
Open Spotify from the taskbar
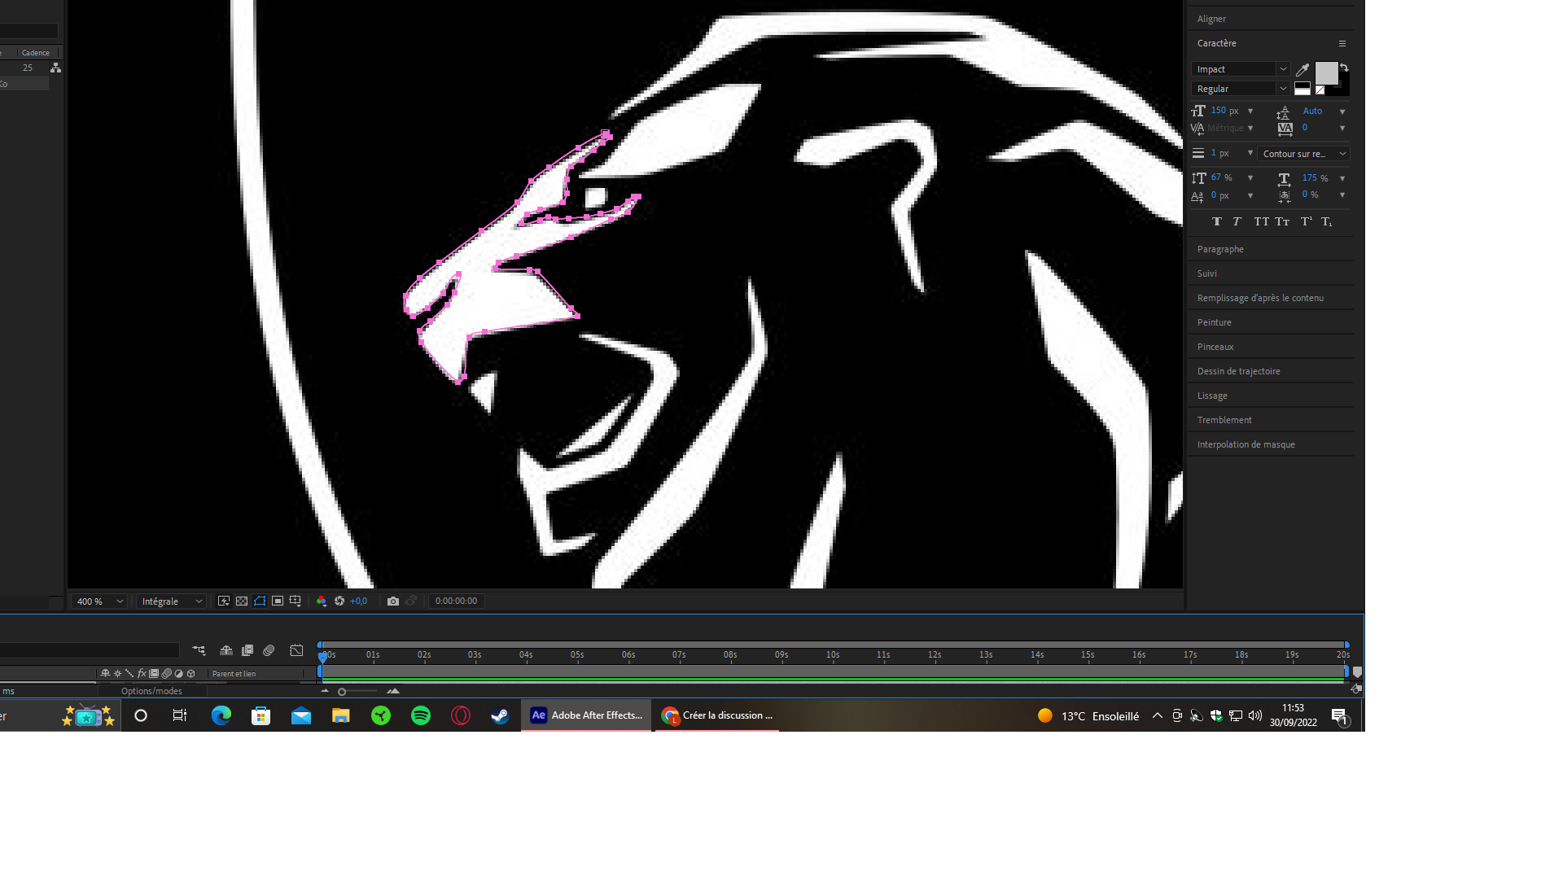[421, 715]
